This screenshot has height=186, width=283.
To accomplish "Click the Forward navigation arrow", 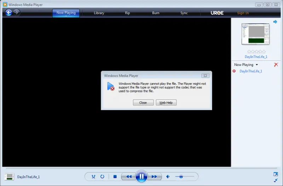I will pos(16,13).
